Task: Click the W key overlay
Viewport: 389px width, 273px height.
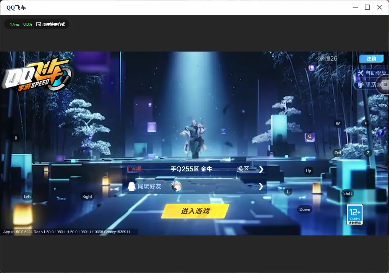Action: (x=338, y=124)
